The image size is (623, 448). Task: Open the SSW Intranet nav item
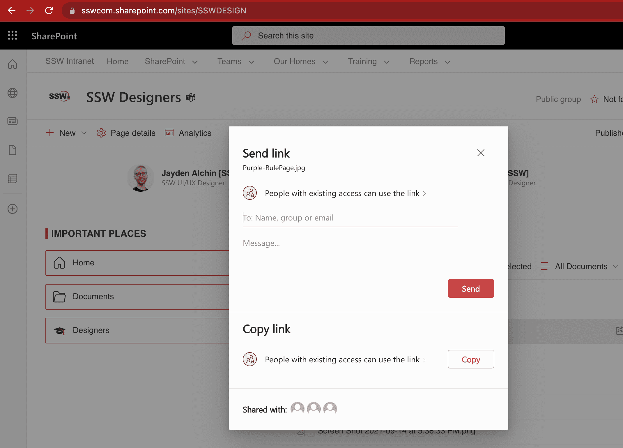(x=70, y=61)
